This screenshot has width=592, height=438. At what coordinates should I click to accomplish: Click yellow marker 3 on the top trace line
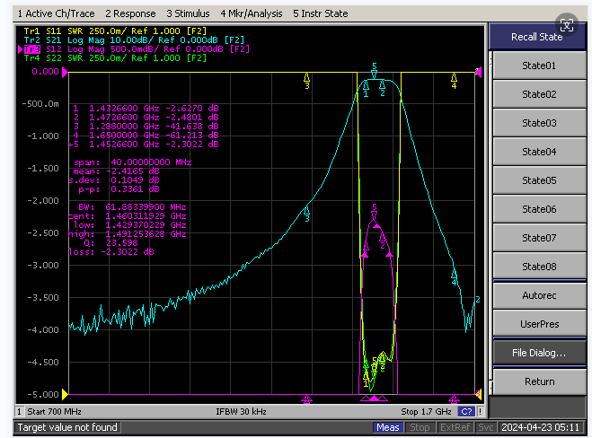(307, 81)
